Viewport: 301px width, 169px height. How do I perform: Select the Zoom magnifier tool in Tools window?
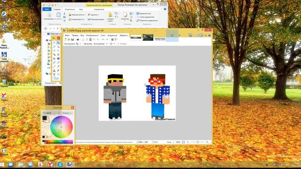tap(58, 51)
